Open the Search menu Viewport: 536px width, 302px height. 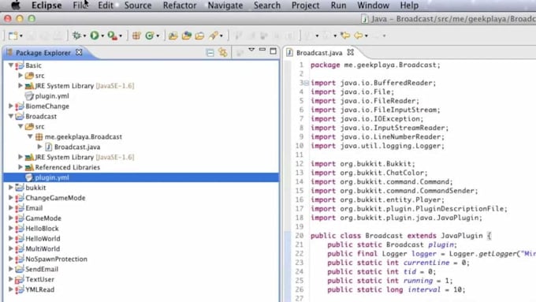[267, 6]
